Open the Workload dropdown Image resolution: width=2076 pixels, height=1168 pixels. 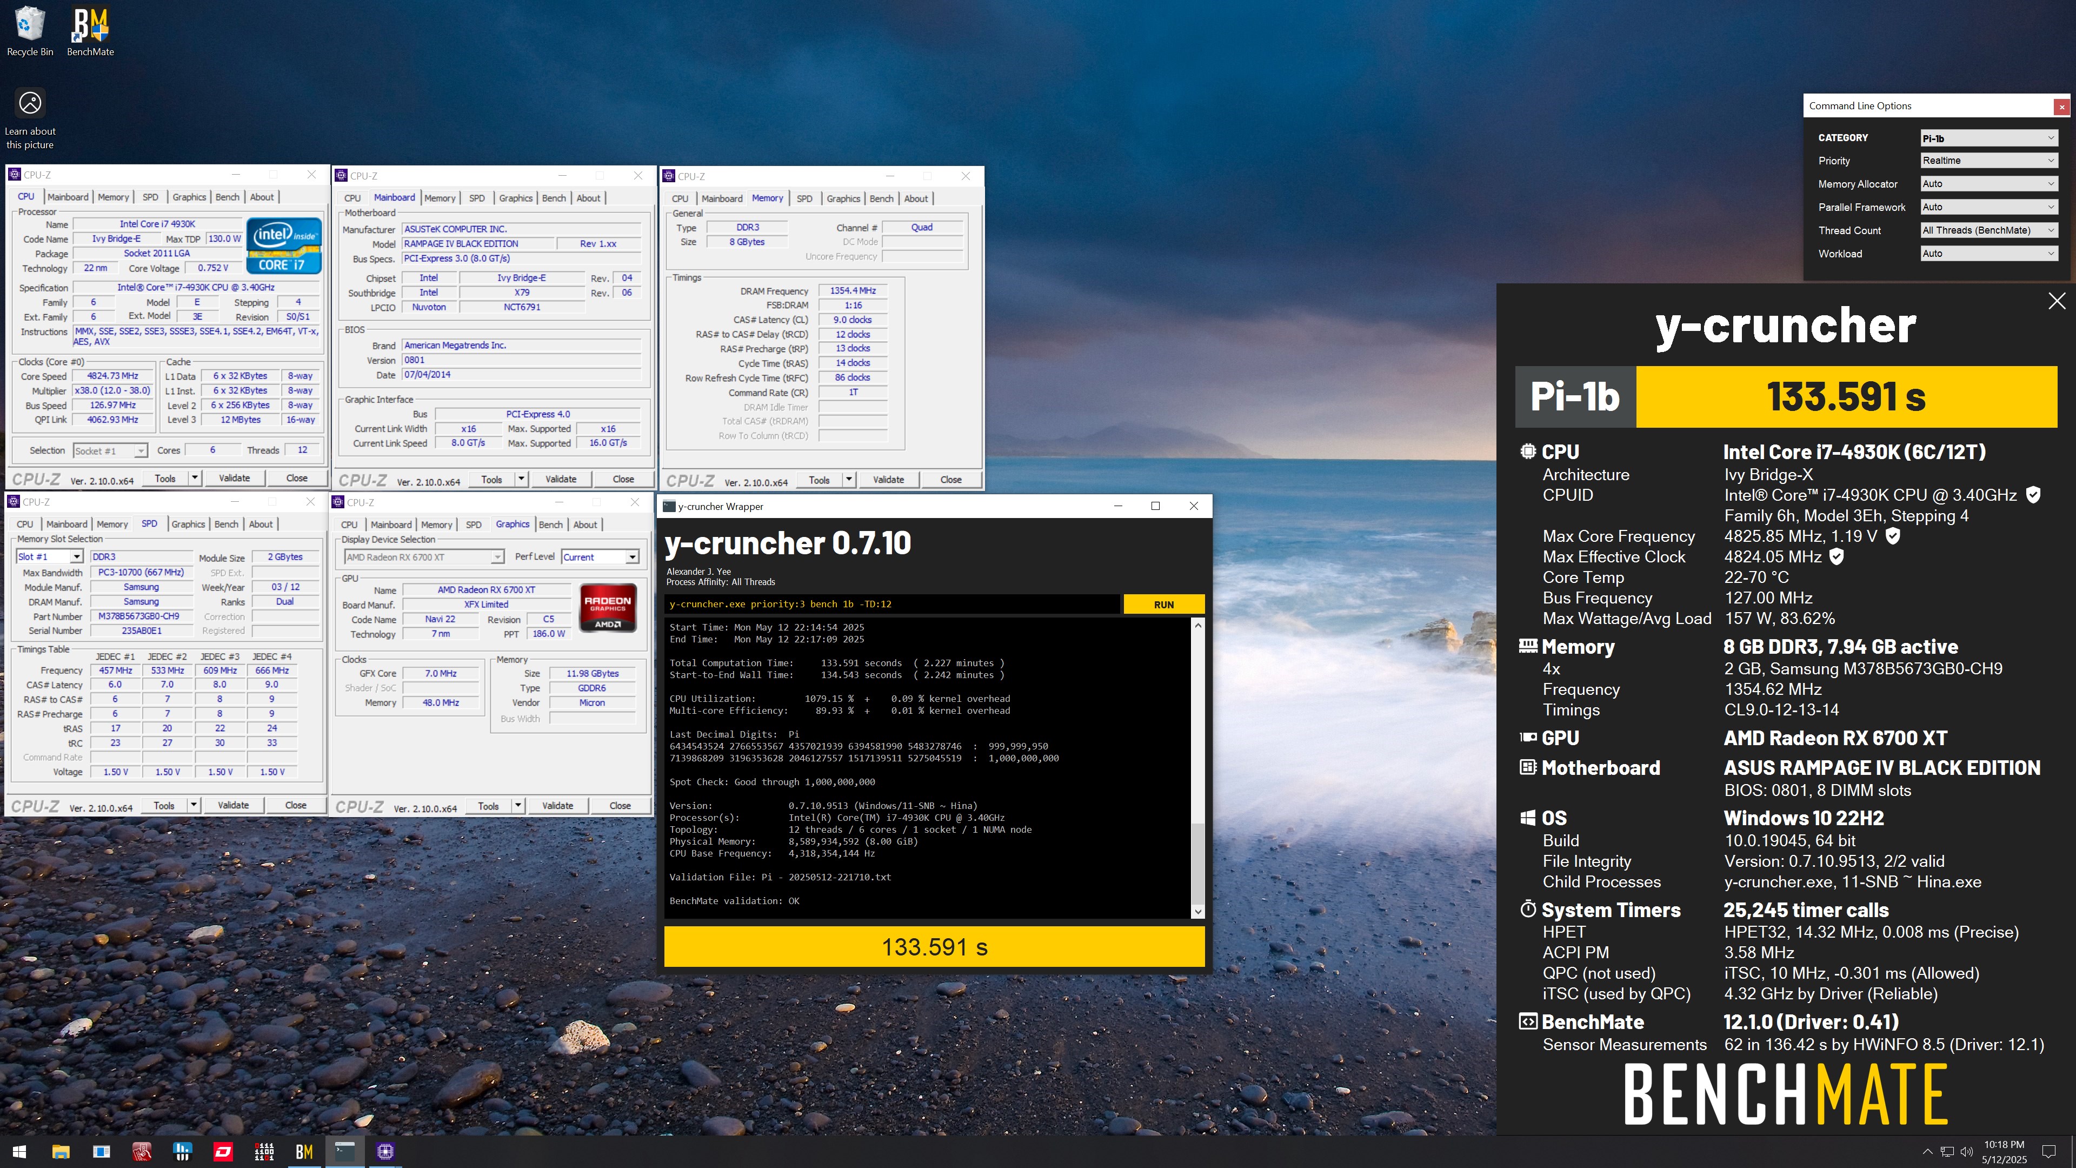coord(1989,253)
